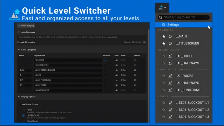Toggle visibility eye for Uncategorized category
The height and width of the screenshot is (126, 224).
117,90
